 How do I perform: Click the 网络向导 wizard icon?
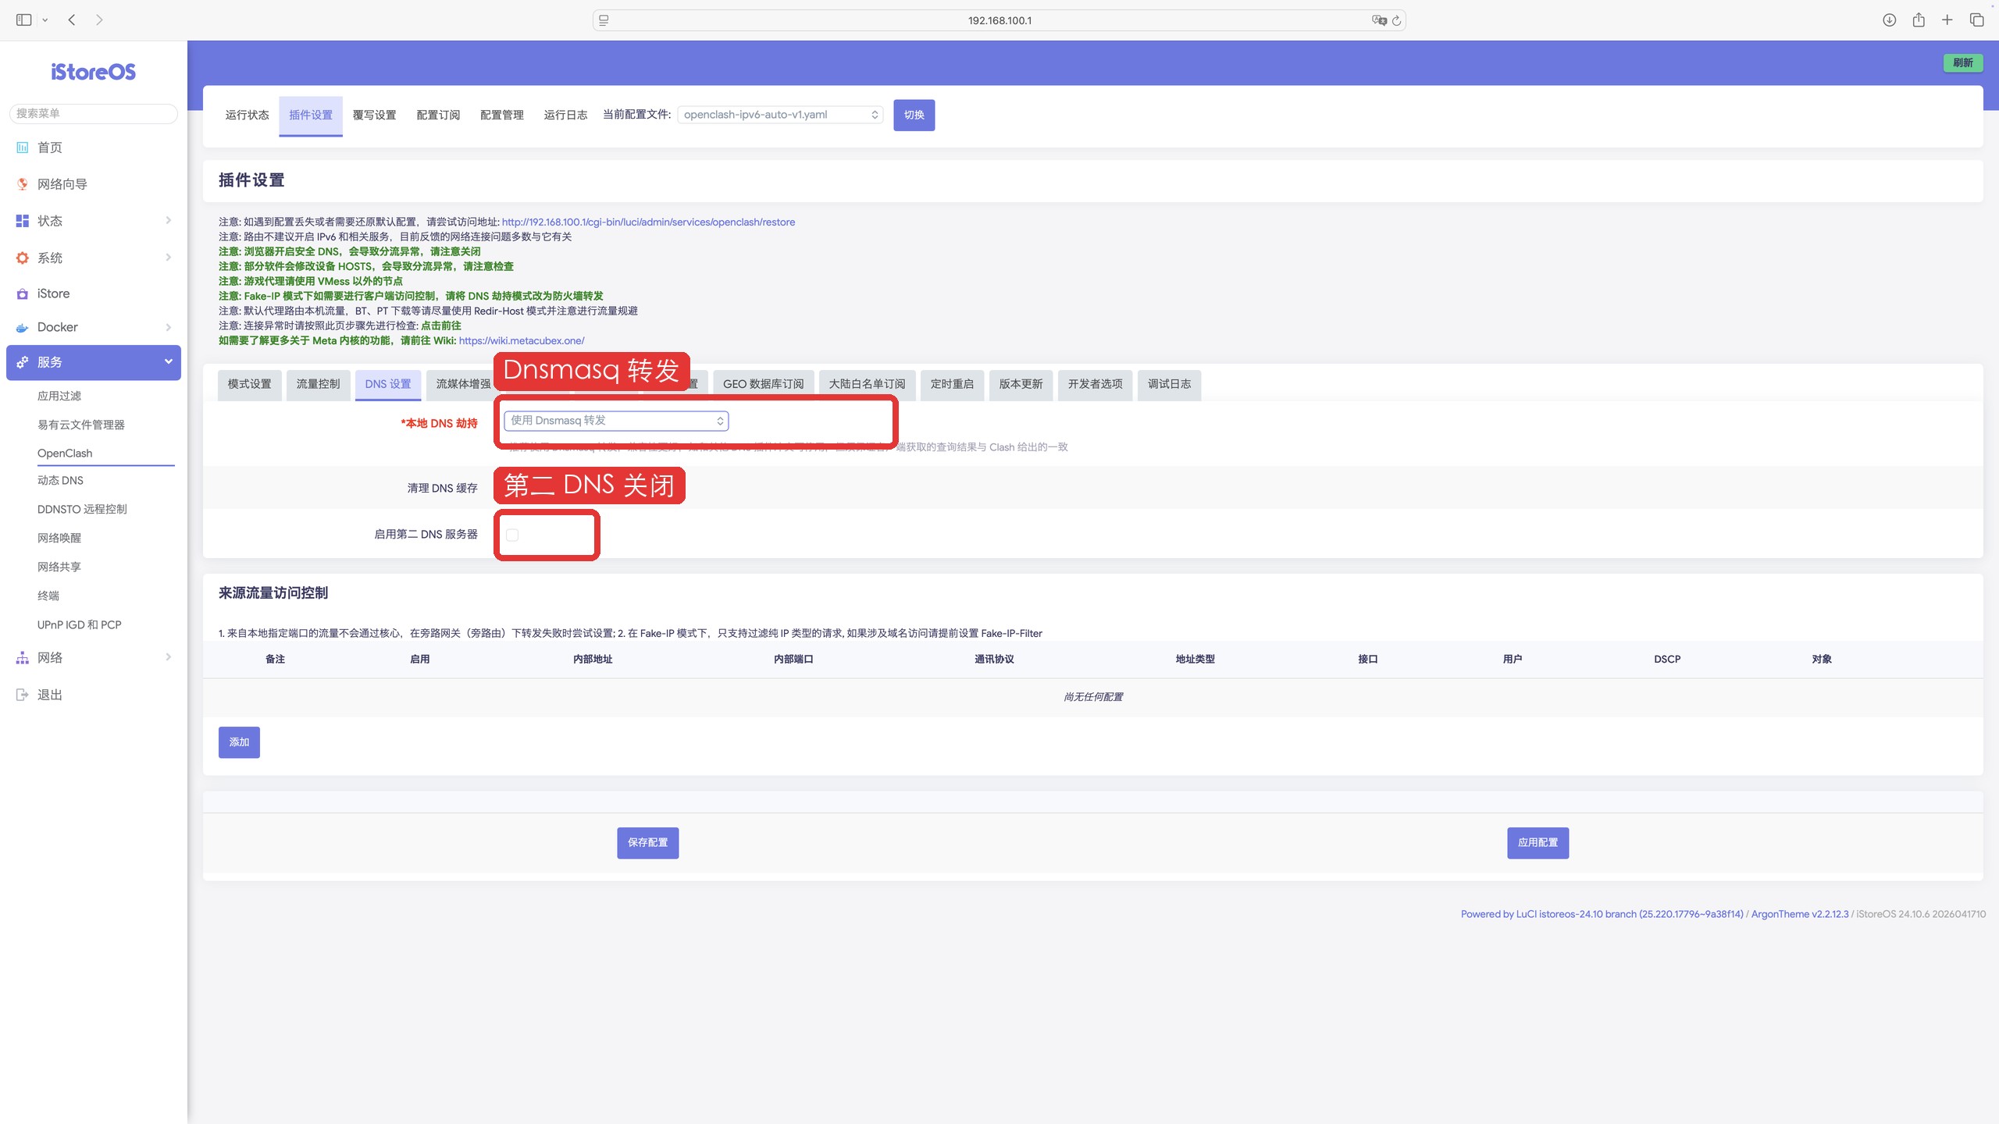(23, 184)
